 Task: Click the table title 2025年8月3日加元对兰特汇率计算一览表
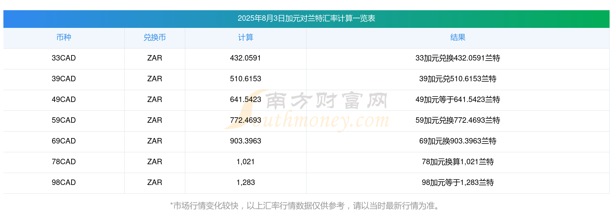coord(306,18)
